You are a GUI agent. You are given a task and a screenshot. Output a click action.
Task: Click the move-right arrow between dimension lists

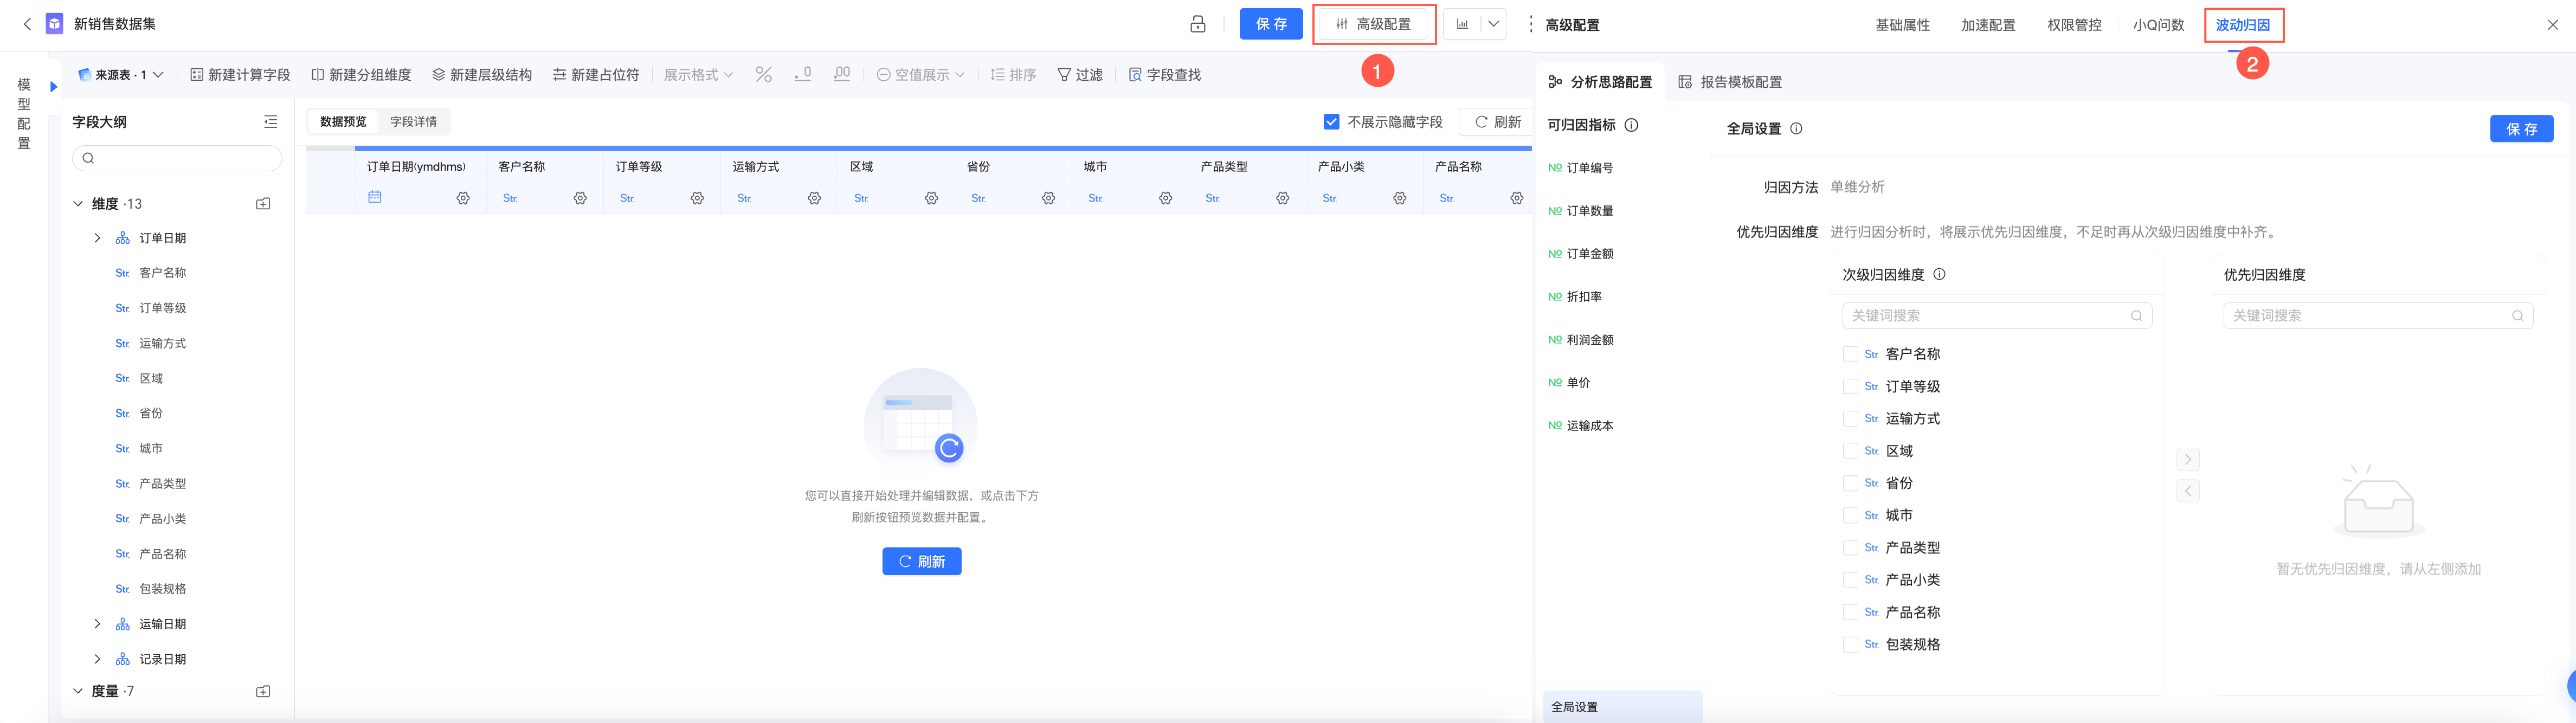(2188, 460)
